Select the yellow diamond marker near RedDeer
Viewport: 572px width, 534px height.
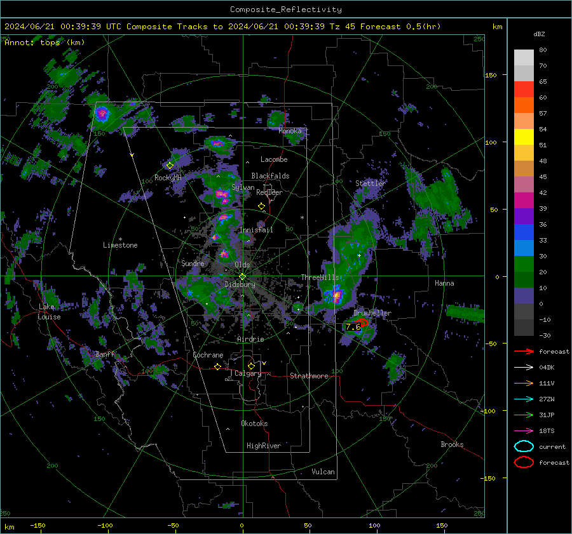(x=262, y=206)
